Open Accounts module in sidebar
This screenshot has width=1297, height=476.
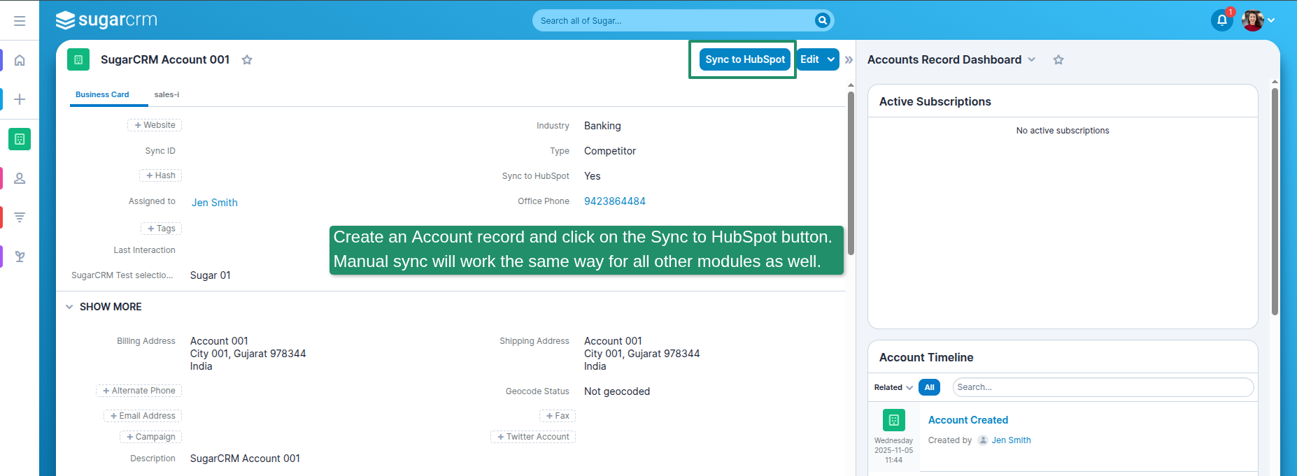coord(20,139)
